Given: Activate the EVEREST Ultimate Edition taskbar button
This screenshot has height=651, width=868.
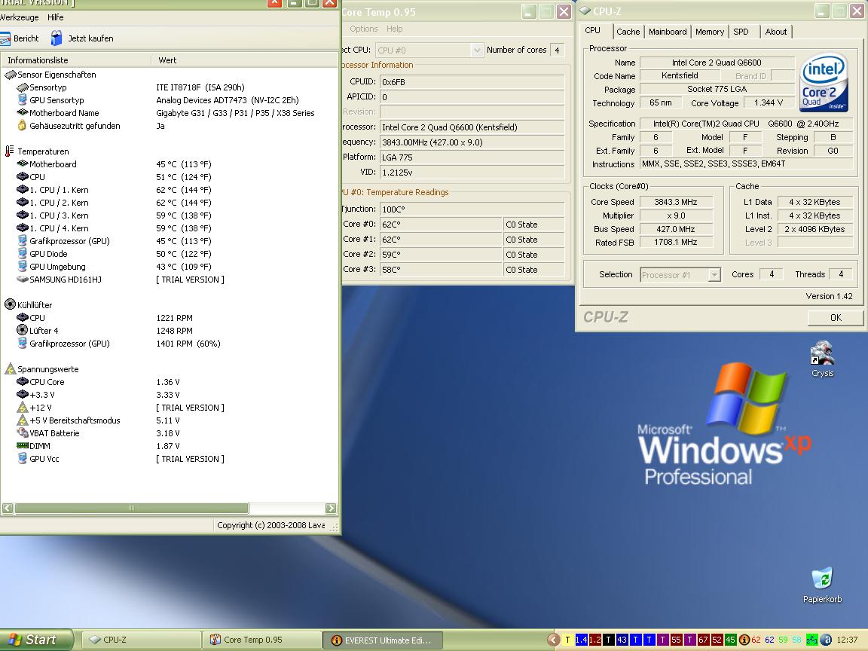Looking at the screenshot, I should pos(383,640).
